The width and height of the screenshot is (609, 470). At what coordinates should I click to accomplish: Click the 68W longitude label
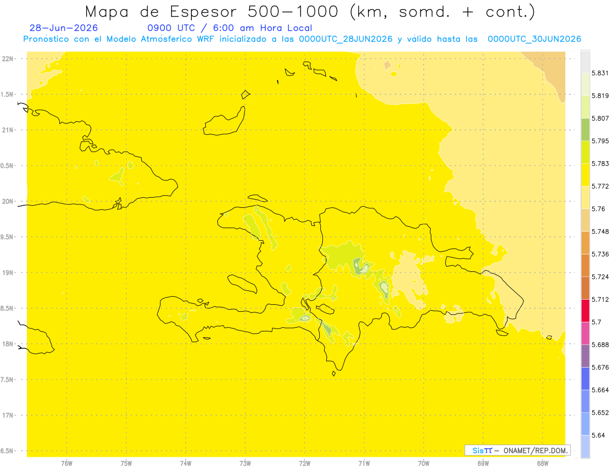pyautogui.click(x=543, y=463)
